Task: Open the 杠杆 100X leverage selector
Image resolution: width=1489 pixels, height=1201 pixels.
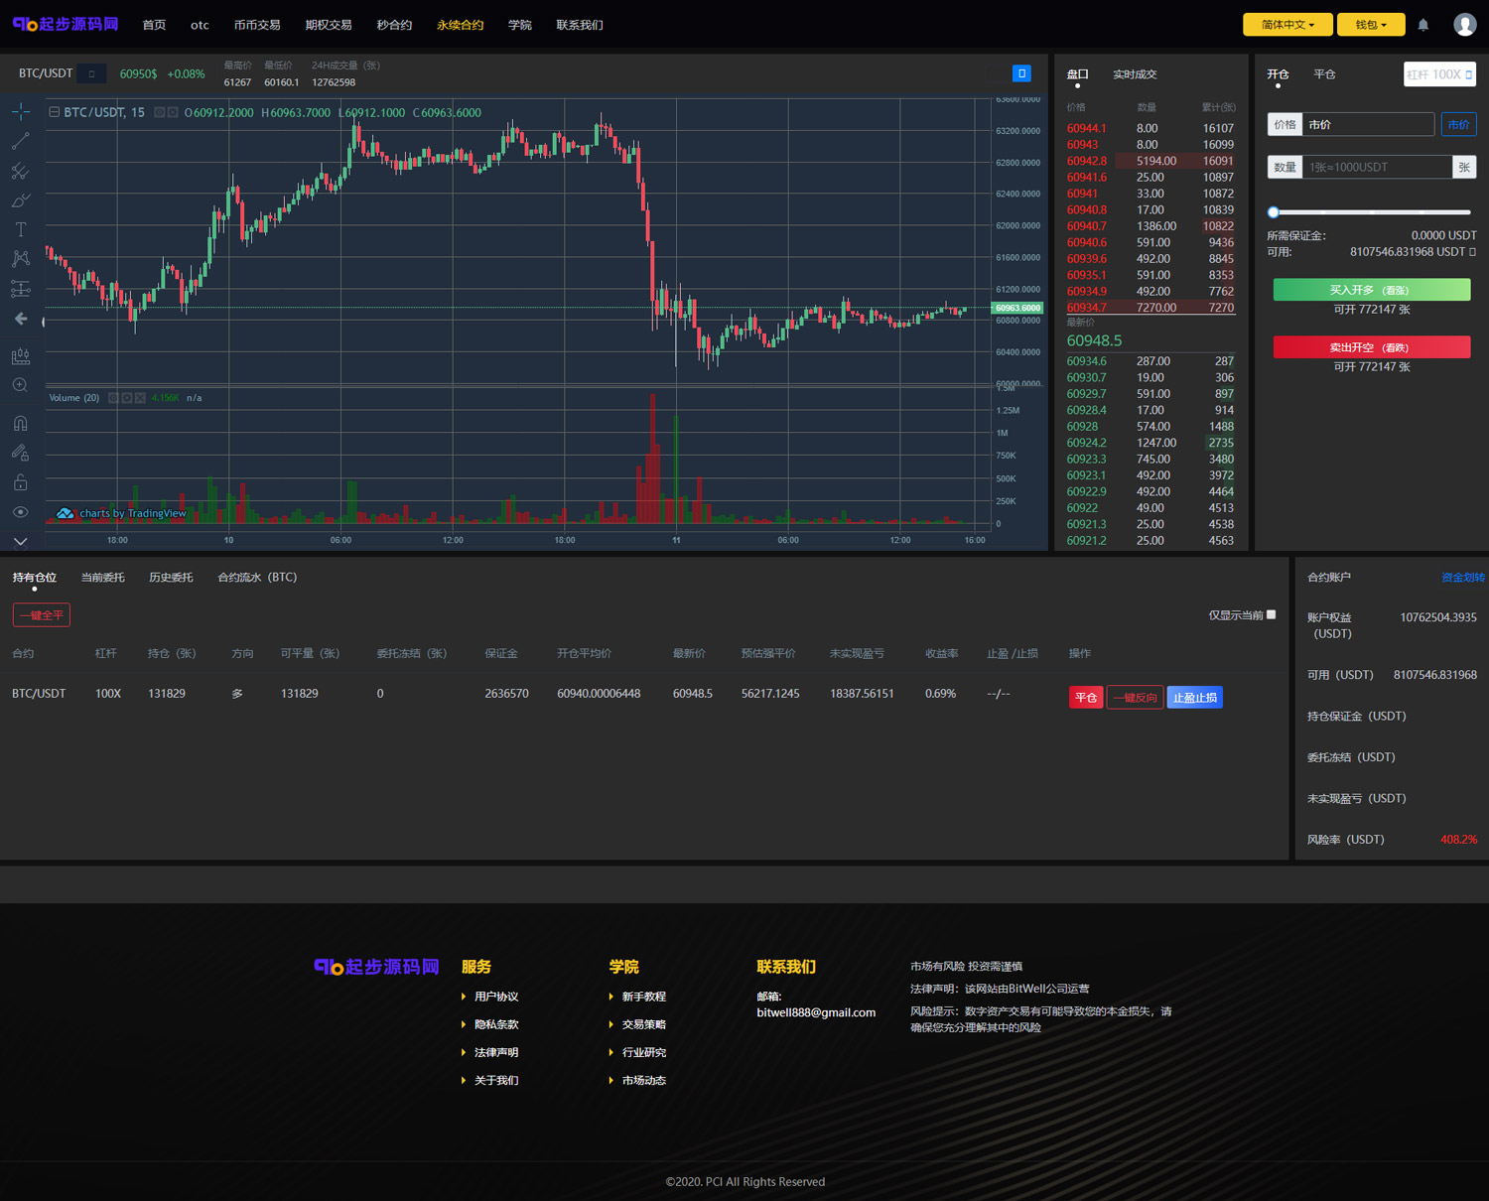Action: click(x=1438, y=74)
